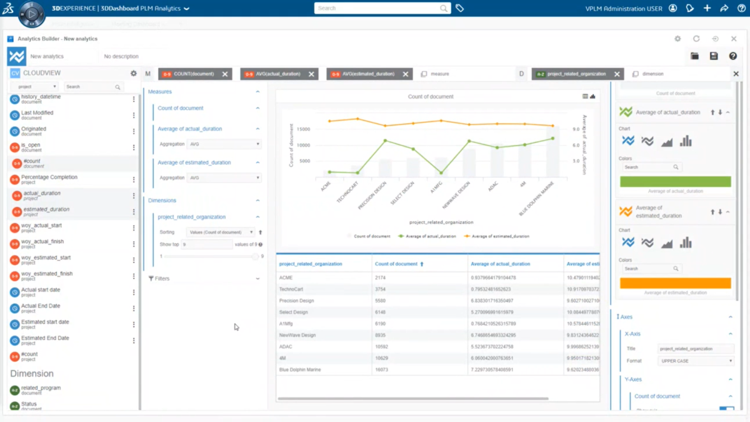Collapse the Measures section
The height and width of the screenshot is (422, 750).
click(x=257, y=92)
